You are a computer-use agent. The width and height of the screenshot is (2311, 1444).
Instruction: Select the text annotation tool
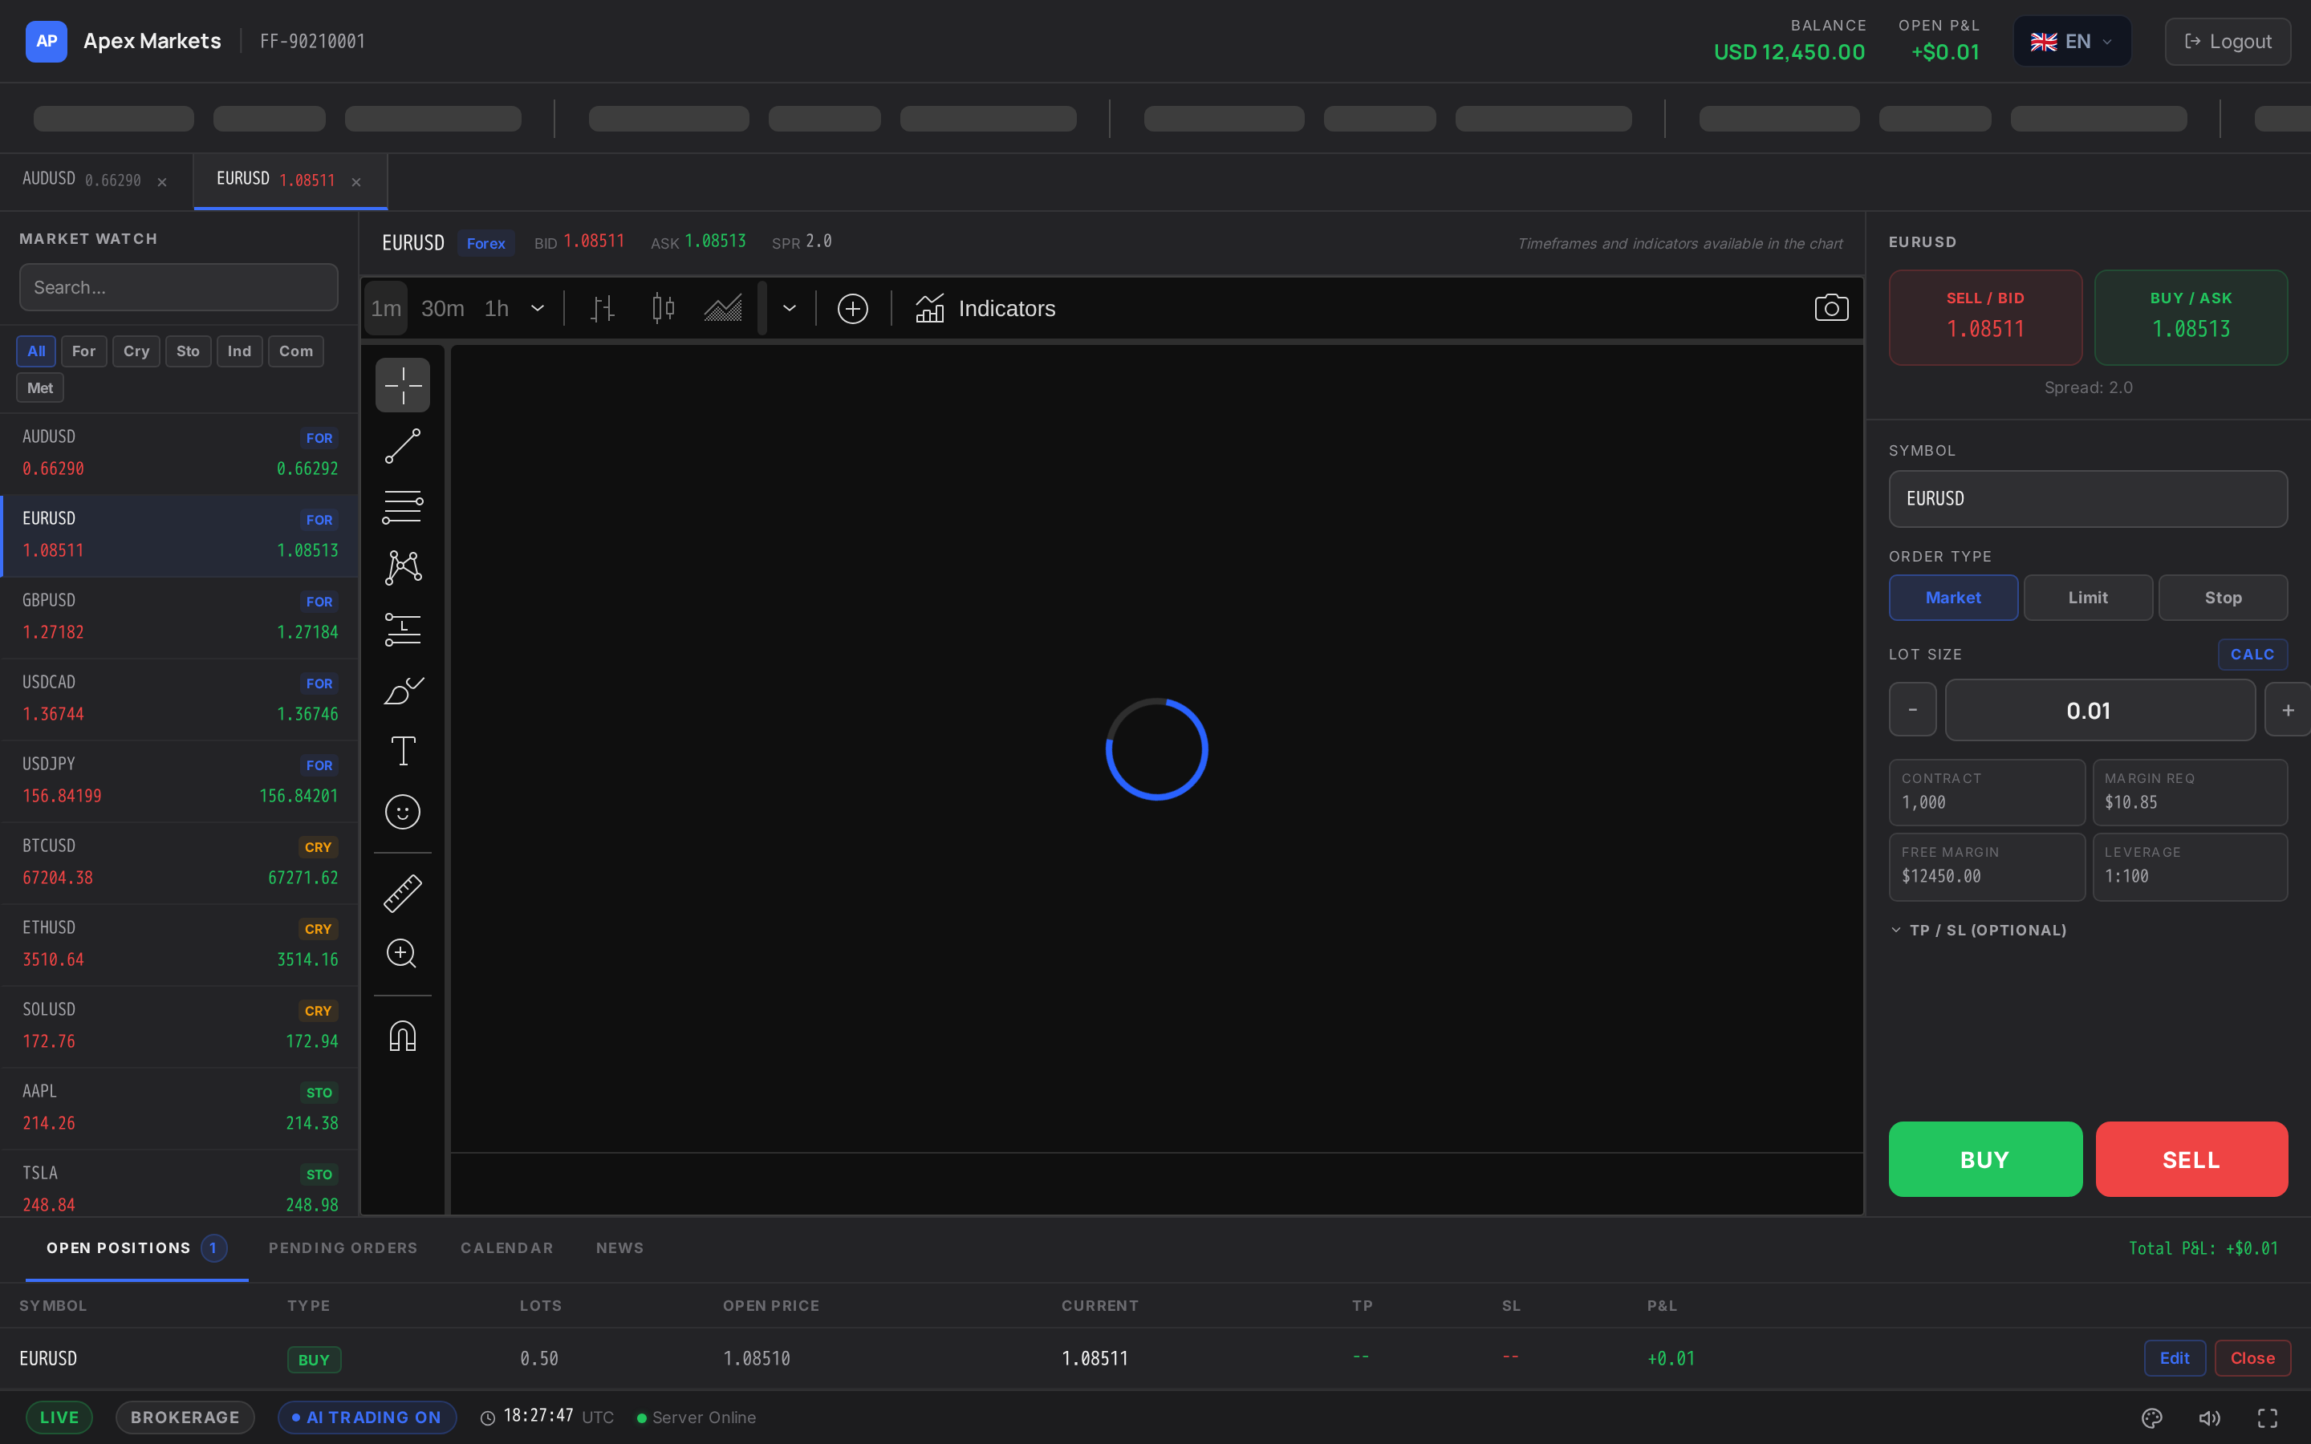[x=402, y=751]
